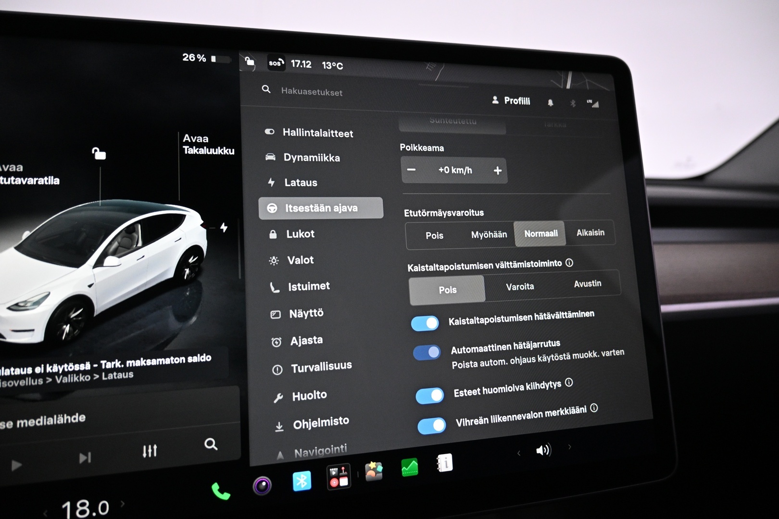
Task: Open the Dynamiikka menu
Action: pos(303,157)
